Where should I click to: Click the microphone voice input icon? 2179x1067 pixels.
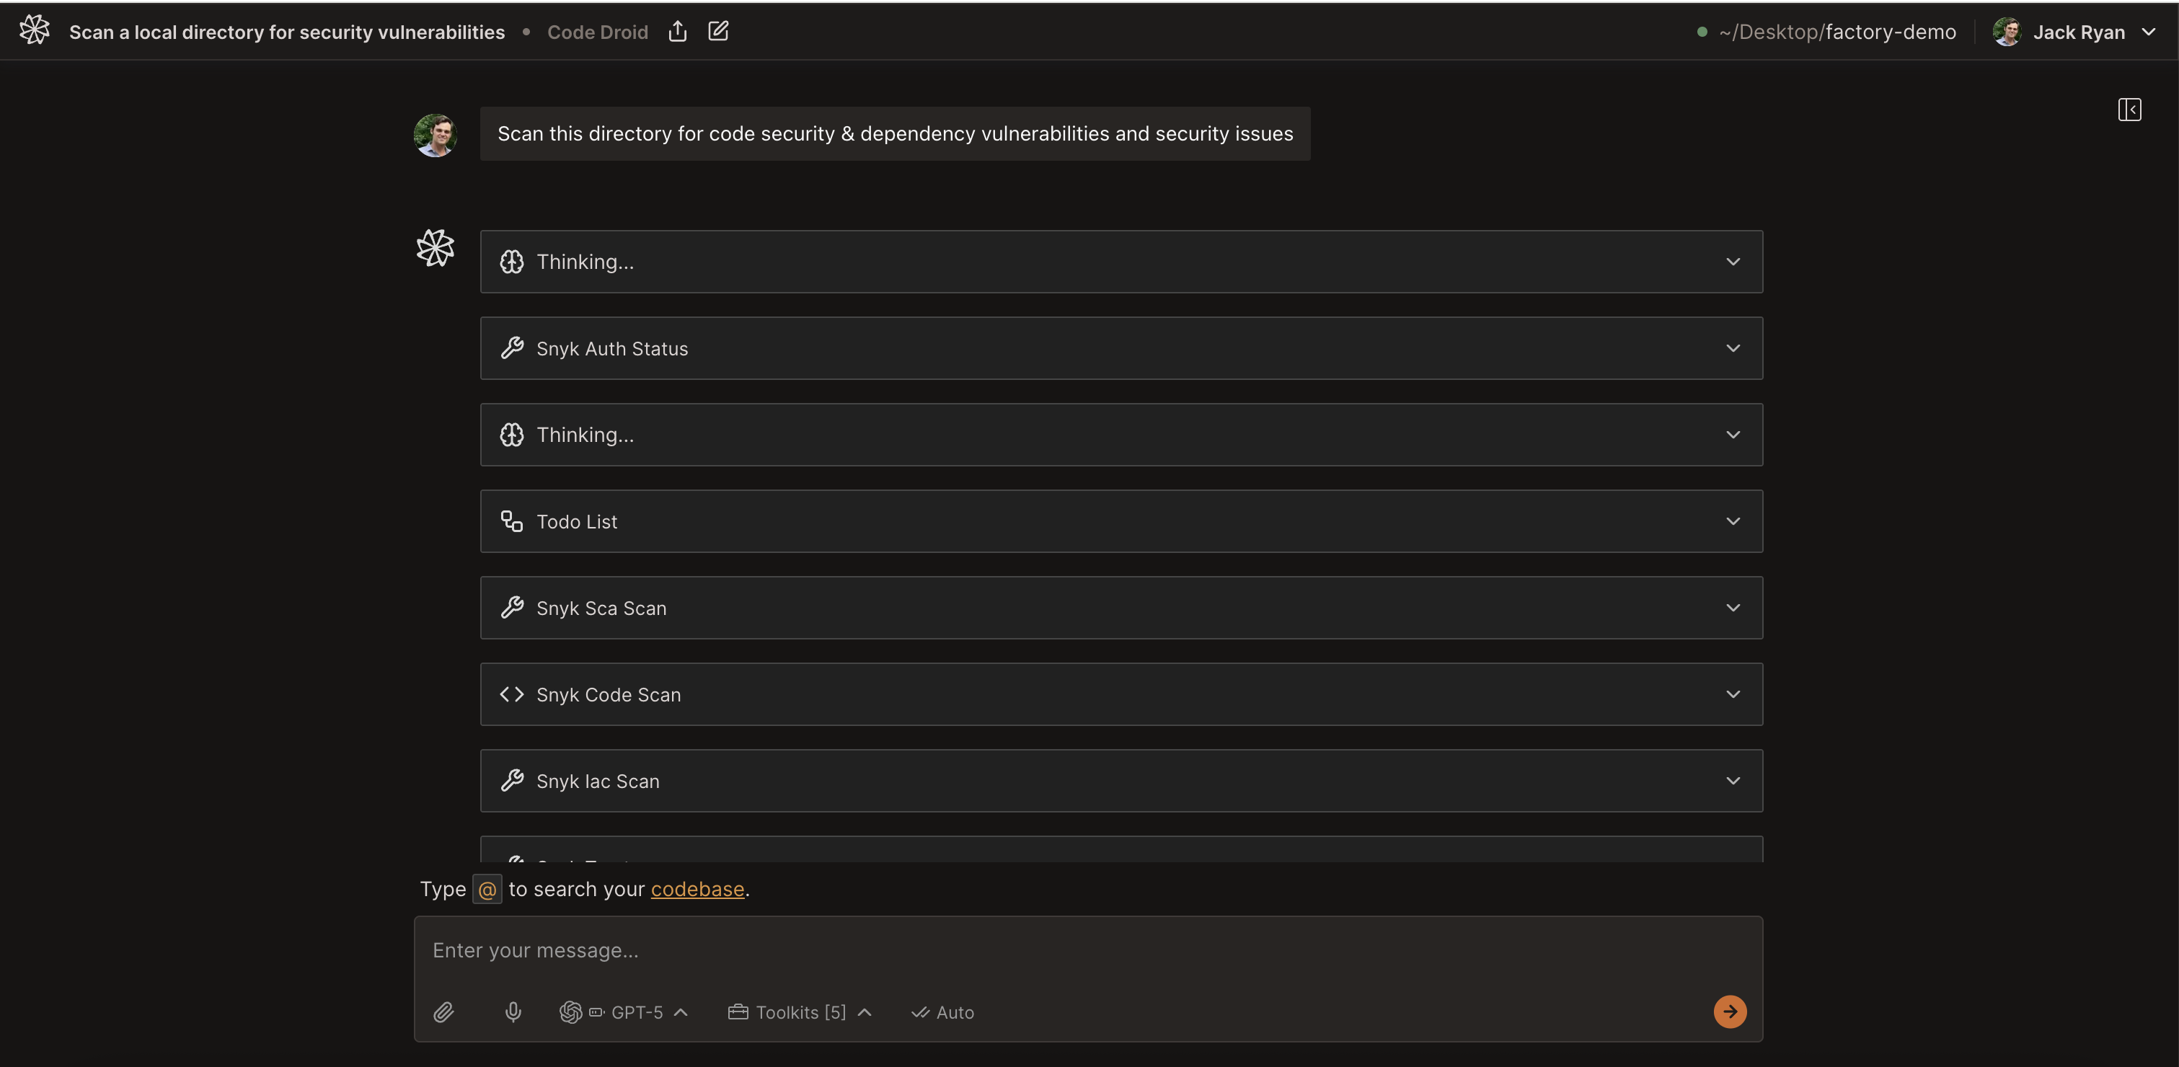click(513, 1012)
